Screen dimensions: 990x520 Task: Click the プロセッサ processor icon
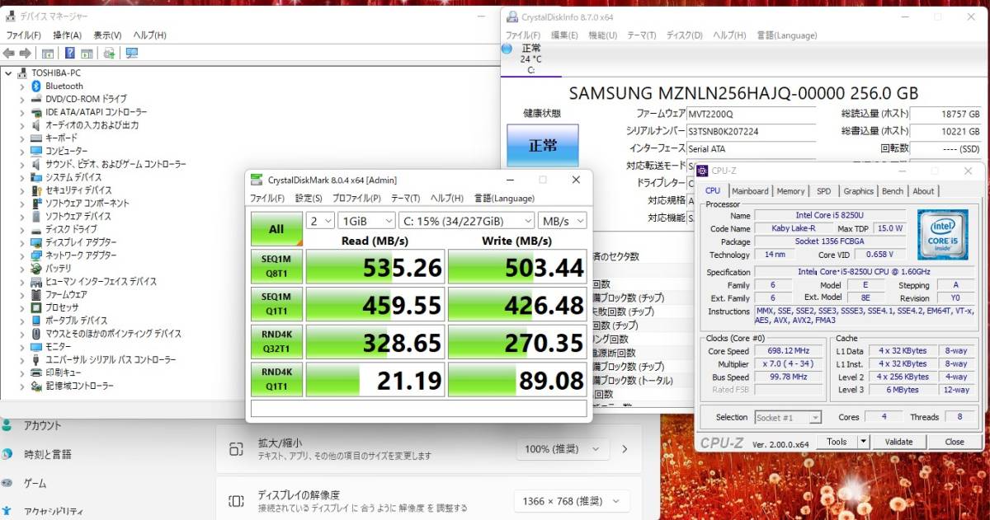click(x=36, y=307)
